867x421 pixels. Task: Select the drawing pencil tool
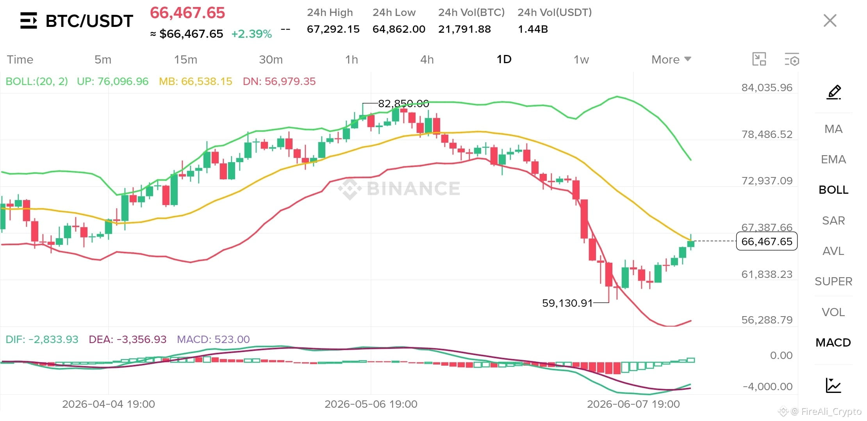coord(833,92)
